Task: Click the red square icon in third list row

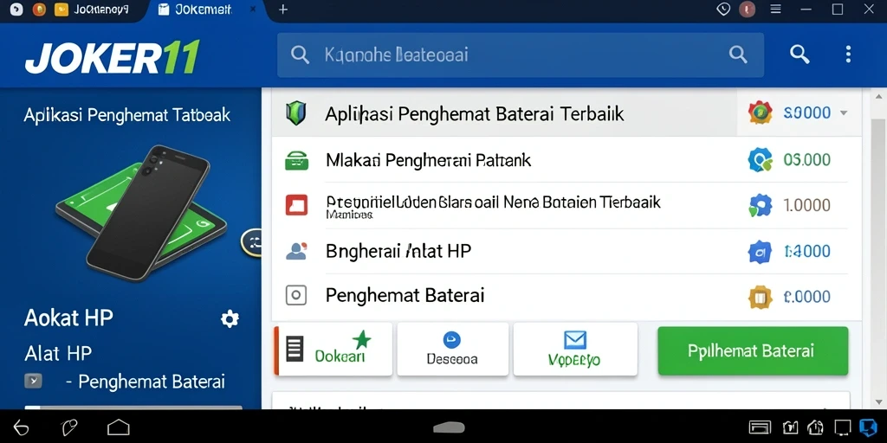Action: pyautogui.click(x=296, y=204)
